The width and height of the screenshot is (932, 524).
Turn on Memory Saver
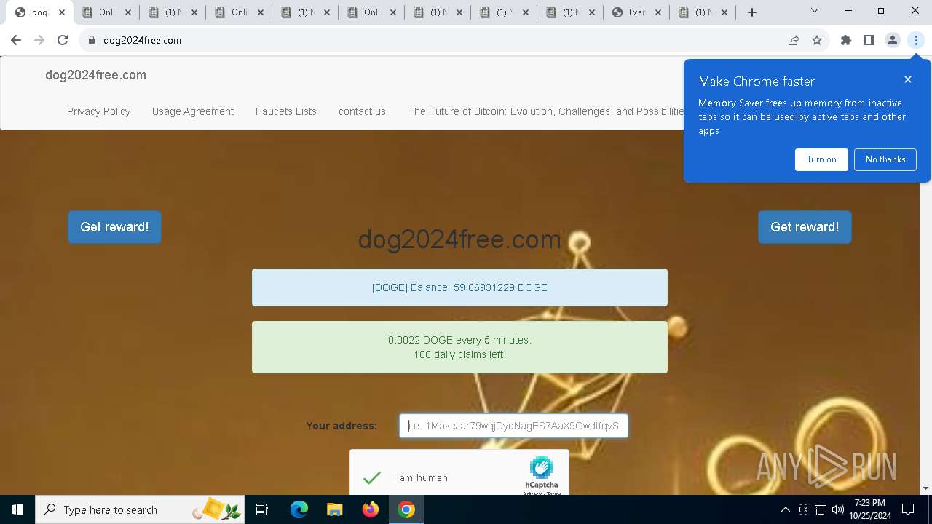click(821, 159)
